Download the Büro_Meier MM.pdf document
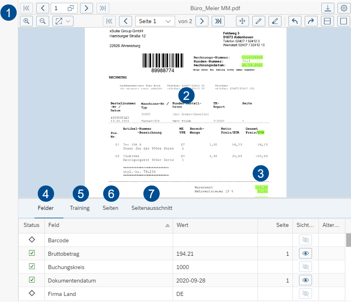This screenshot has width=351, height=302. tap(328, 8)
